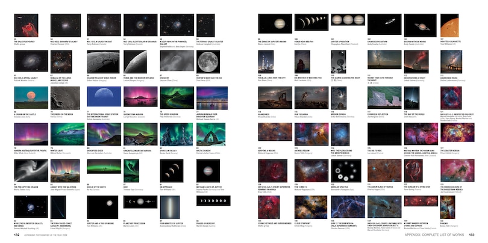Screen dimensions: 488x243
Task: Click the page number 182
Action: coord(17,235)
